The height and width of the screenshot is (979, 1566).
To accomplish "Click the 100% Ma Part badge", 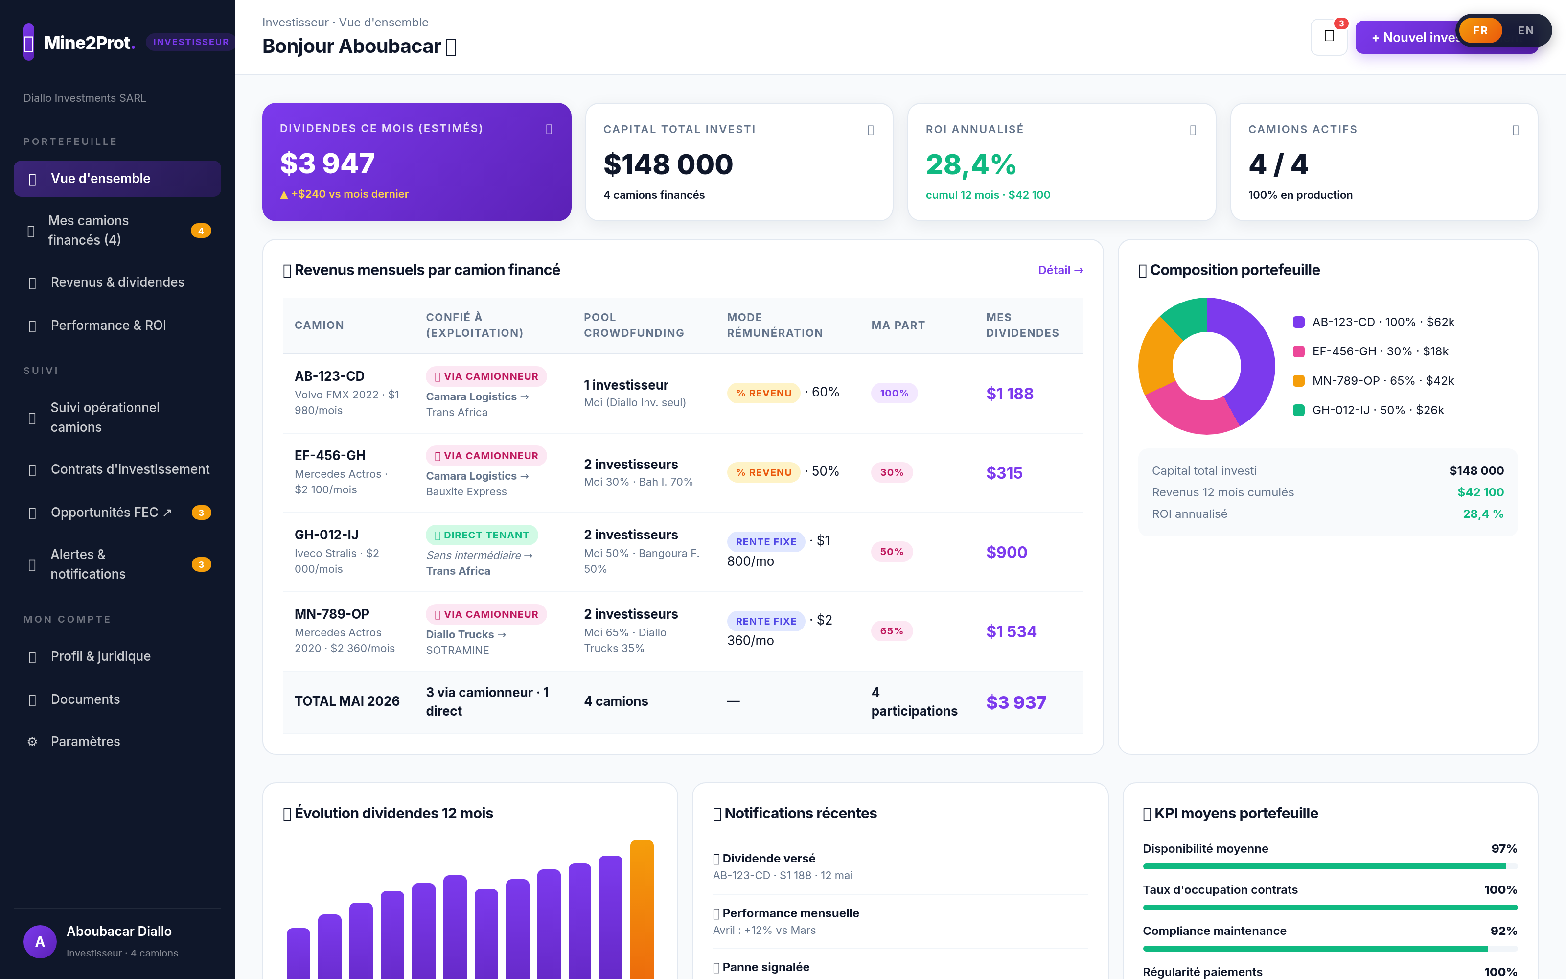I will tap(894, 393).
